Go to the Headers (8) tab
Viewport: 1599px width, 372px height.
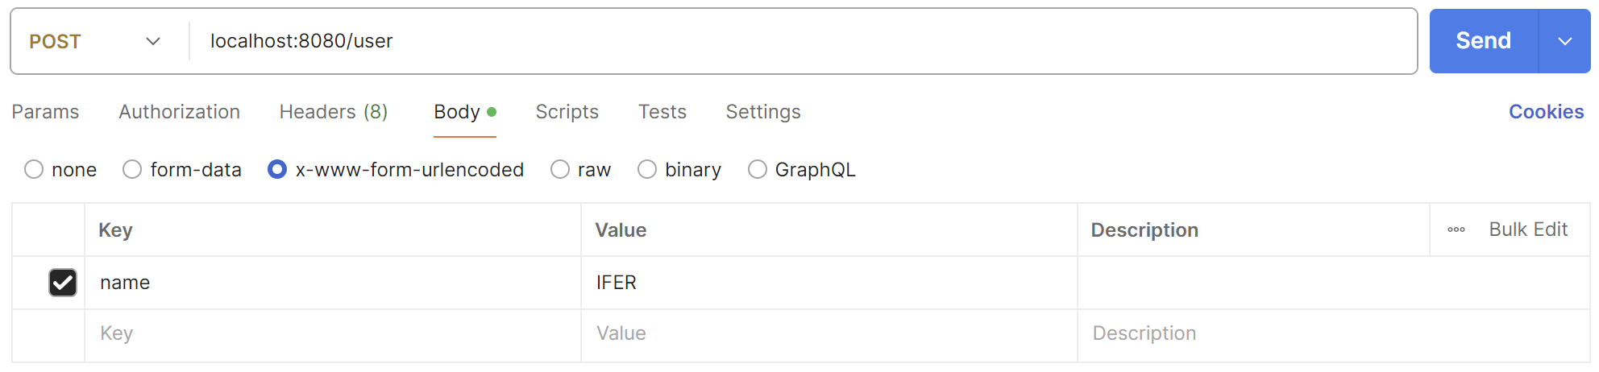(334, 112)
